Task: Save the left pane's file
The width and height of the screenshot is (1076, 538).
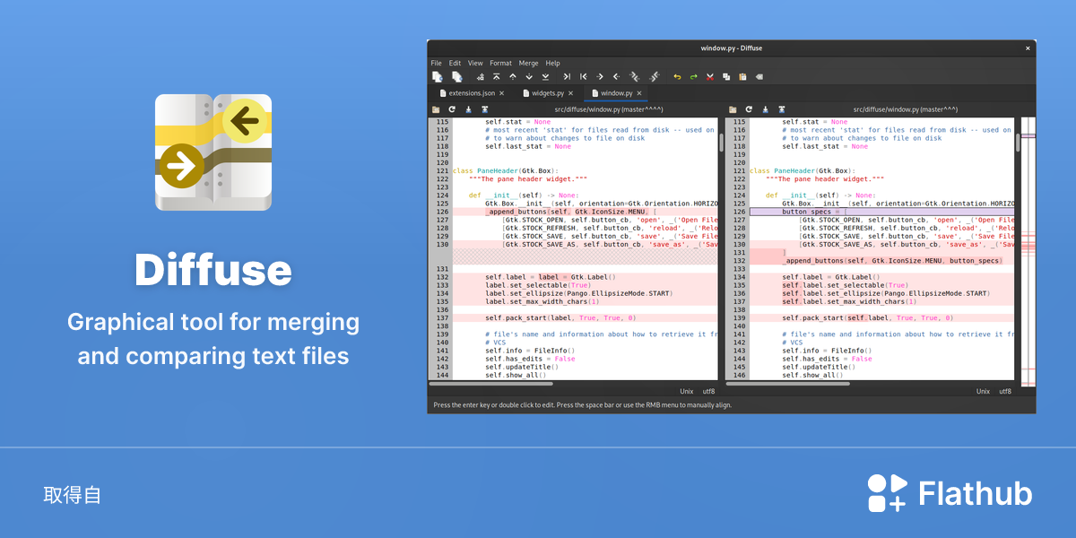Action: click(468, 109)
